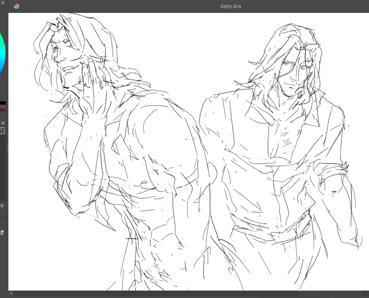The width and height of the screenshot is (369, 298).
Task: Click the Krita logo icon beside daily.kra
Action: pyautogui.click(x=16, y=6)
